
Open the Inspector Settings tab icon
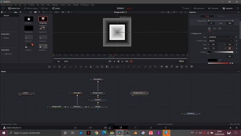pyautogui.click(x=220, y=29)
